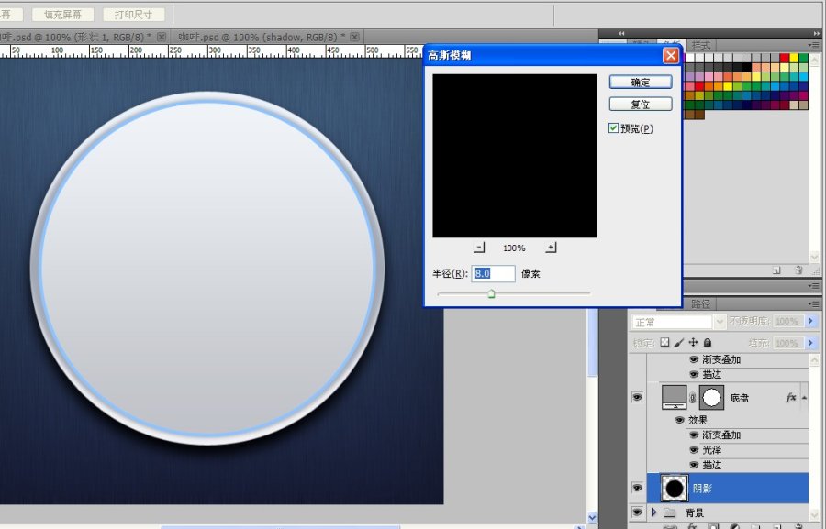Open the 不透明度 slider arrow
Viewport: 826px width, 529px height.
coord(811,321)
